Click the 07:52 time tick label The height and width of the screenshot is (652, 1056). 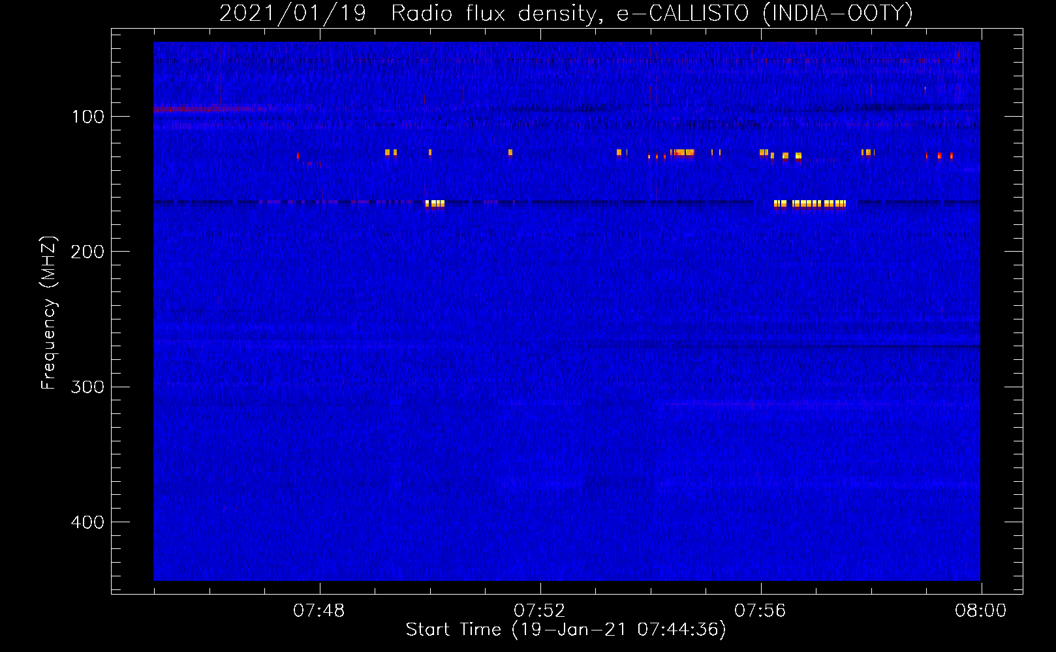[x=540, y=611]
